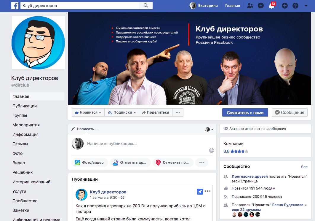Viewport: 315px width, 221px height.
Task: Open Истории компаний in the left sidebar
Action: click(x=31, y=182)
